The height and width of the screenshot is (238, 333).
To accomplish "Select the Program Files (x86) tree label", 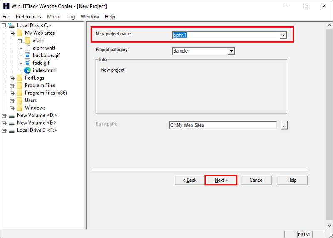I will pos(46,93).
